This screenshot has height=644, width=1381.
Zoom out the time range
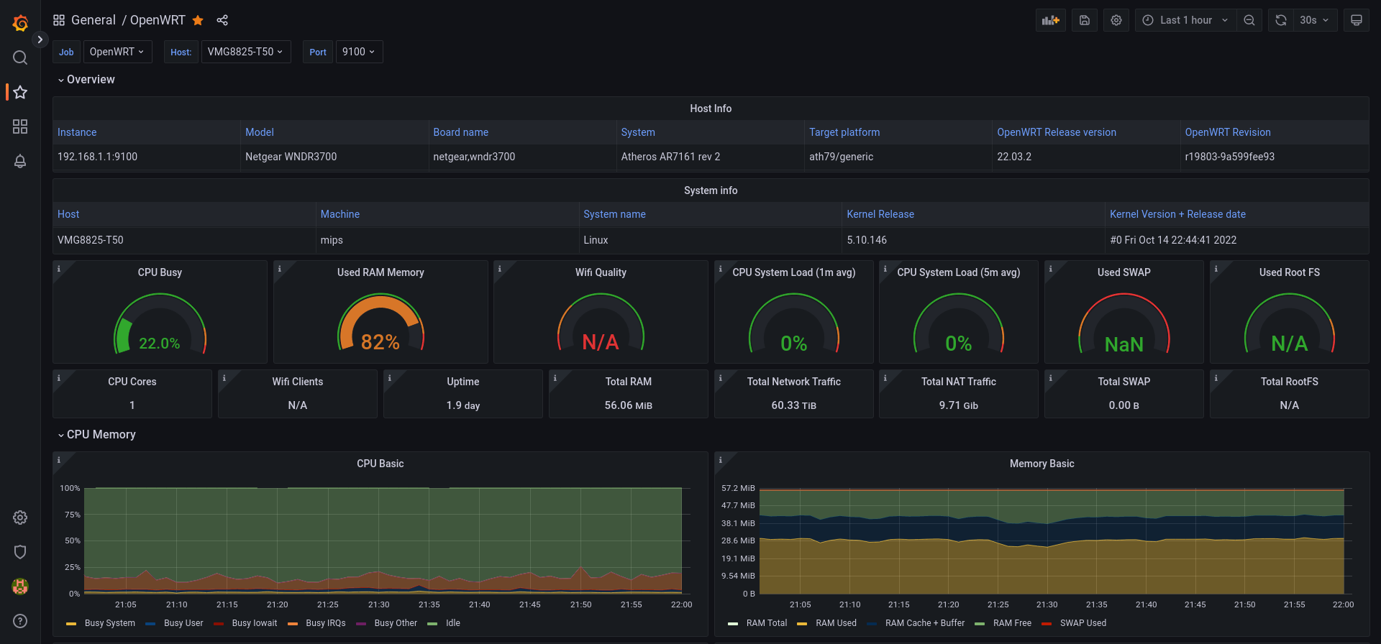1249,20
